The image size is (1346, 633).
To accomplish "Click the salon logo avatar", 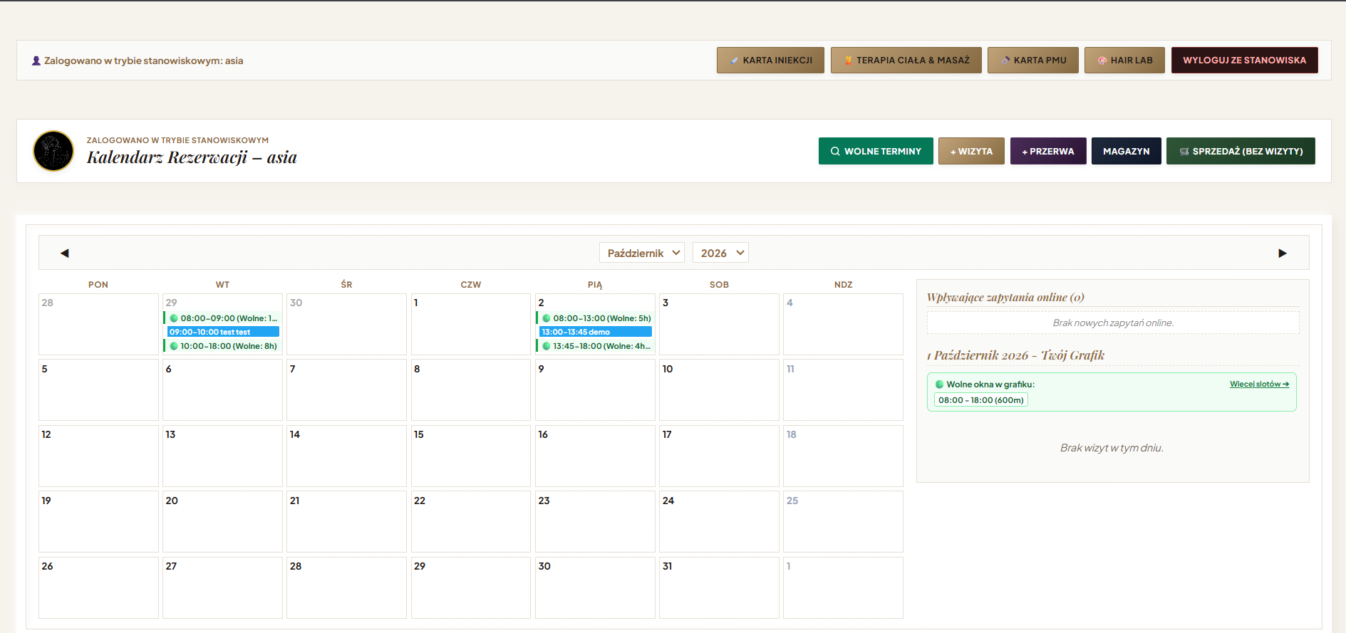I will pos(53,151).
